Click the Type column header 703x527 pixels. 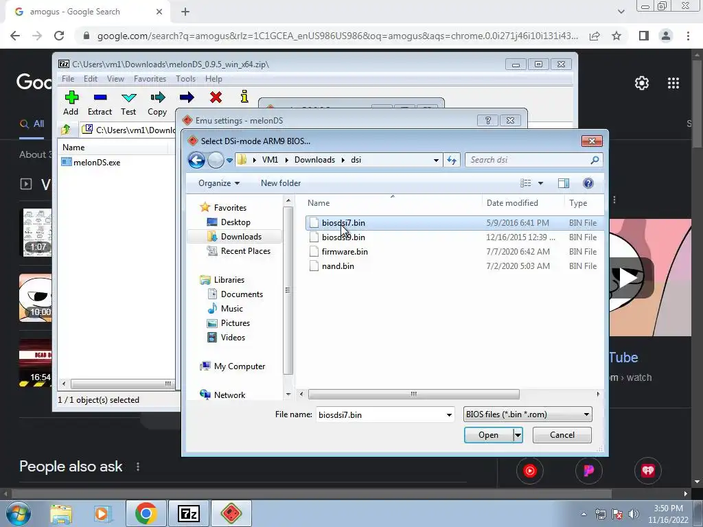click(578, 203)
